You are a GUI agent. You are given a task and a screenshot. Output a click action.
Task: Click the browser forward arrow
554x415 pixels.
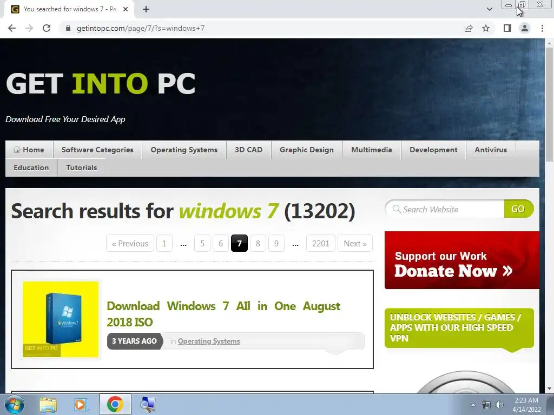coord(29,28)
